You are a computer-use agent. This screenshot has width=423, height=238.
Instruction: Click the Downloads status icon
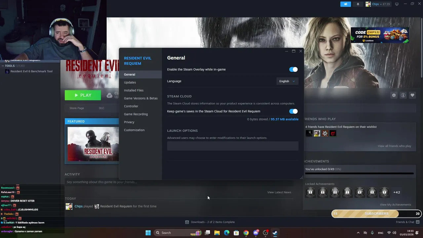click(187, 222)
